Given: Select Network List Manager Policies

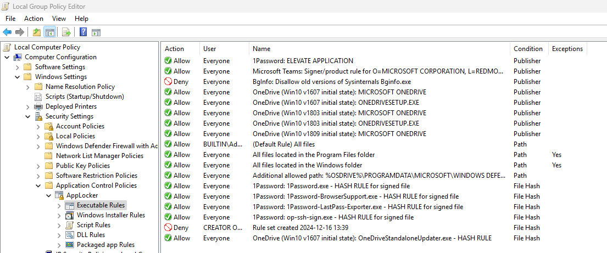Looking at the screenshot, I should point(100,156).
